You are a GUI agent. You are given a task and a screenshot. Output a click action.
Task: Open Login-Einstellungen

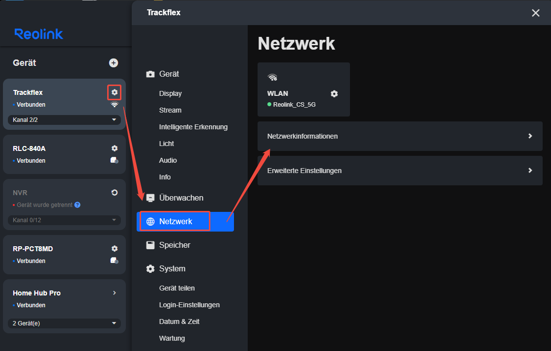(x=189, y=305)
